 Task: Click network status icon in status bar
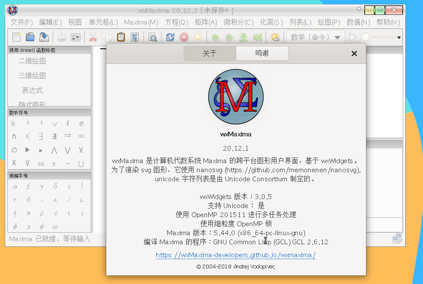pyautogui.click(x=397, y=239)
